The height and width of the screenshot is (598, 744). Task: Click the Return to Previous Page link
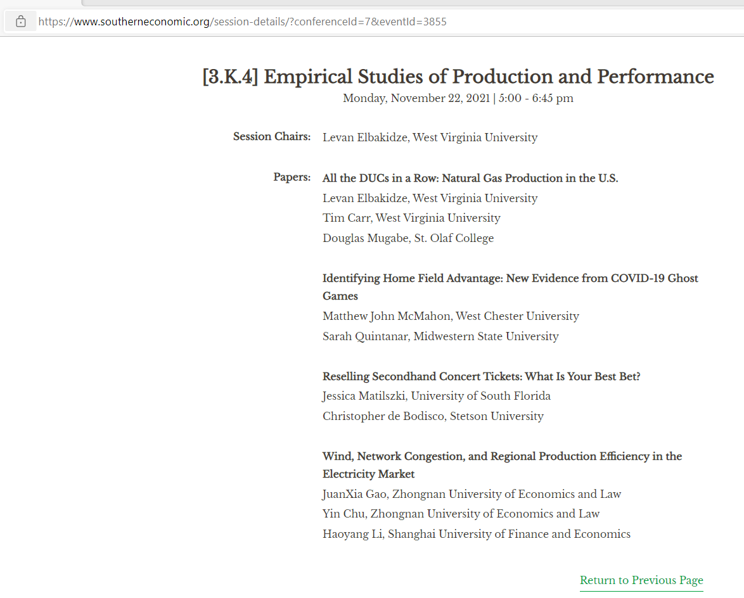pos(641,580)
